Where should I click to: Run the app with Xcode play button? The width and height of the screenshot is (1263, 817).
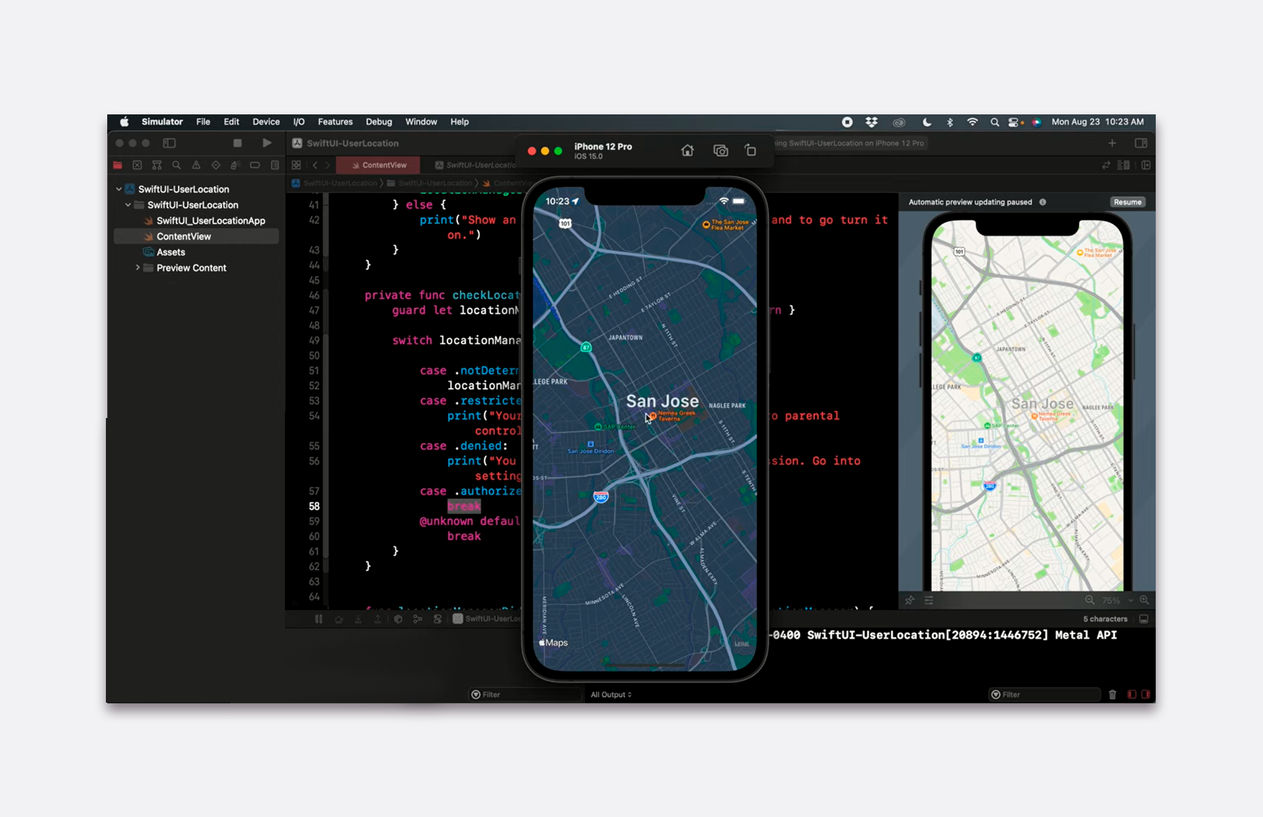point(267,143)
